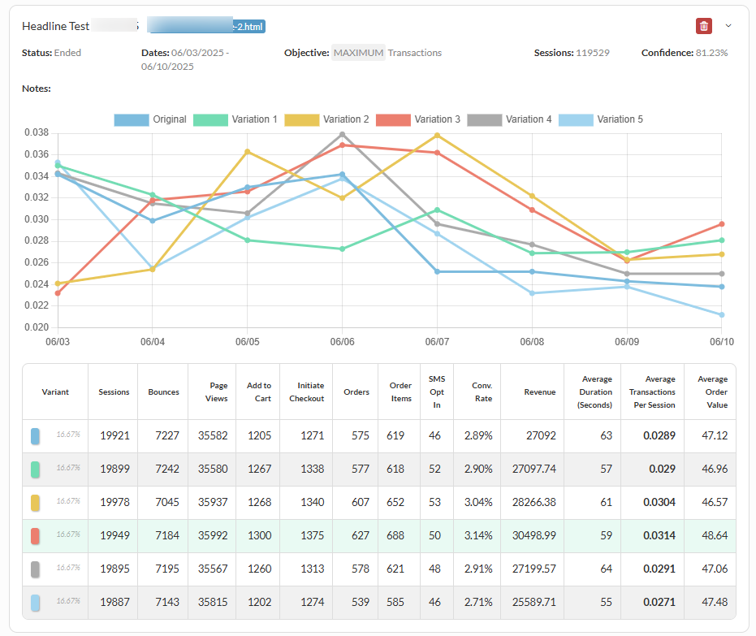Open the blue -2.html page link
The width and height of the screenshot is (756, 636).
[206, 25]
